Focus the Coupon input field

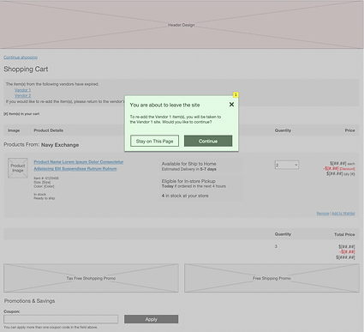(x=61, y=319)
